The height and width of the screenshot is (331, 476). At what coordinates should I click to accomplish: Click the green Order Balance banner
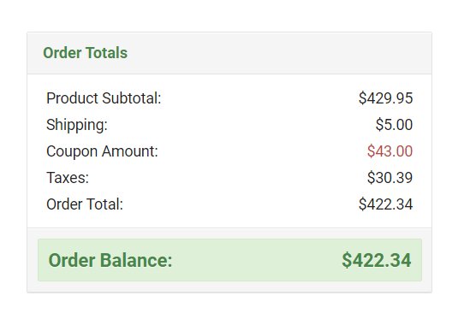[229, 260]
